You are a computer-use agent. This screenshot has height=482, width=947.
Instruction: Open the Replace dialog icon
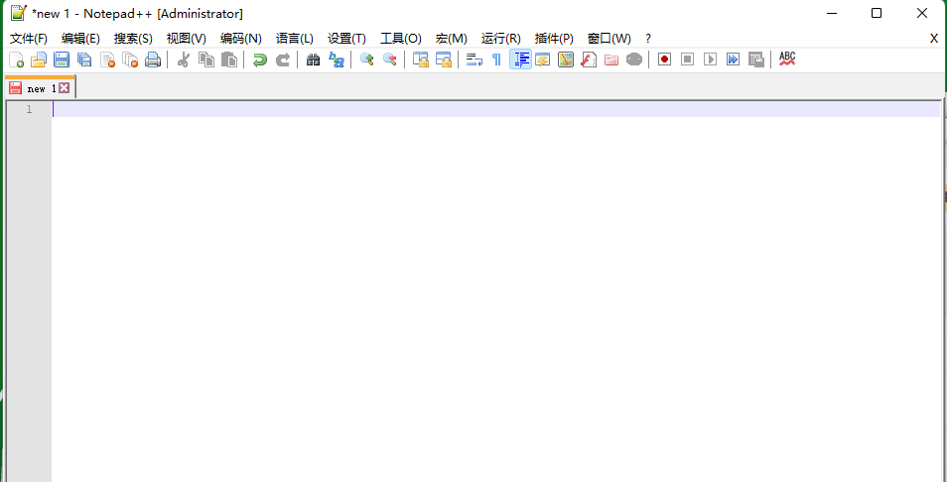pyautogui.click(x=337, y=60)
